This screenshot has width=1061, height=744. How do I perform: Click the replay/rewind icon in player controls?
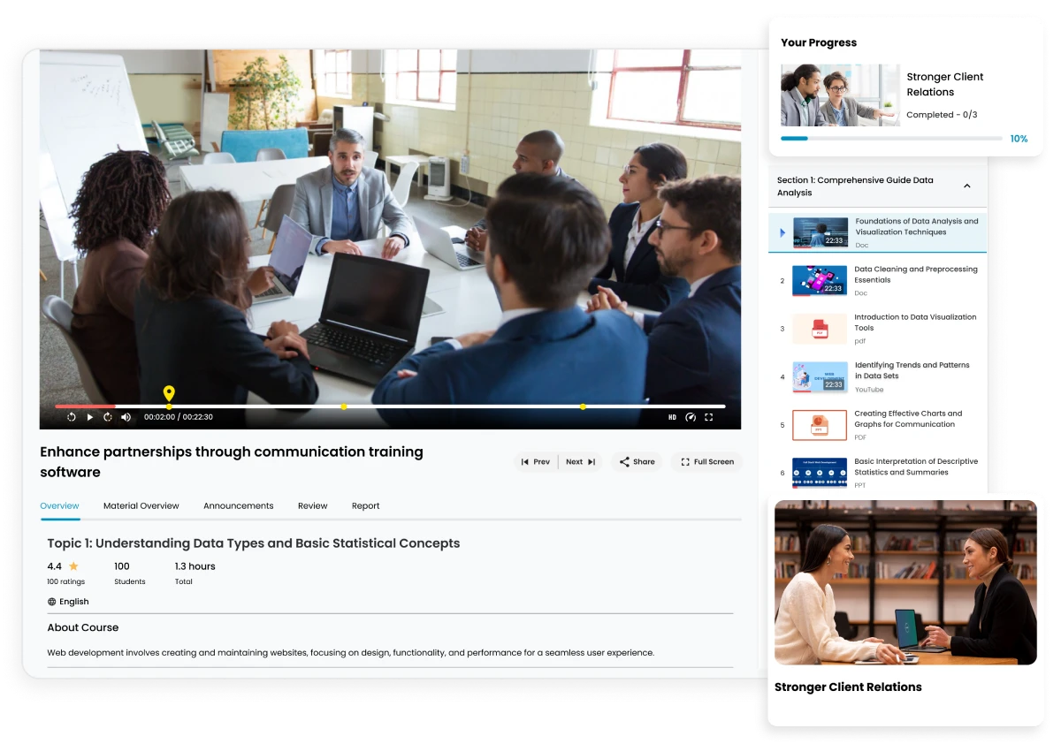click(71, 415)
